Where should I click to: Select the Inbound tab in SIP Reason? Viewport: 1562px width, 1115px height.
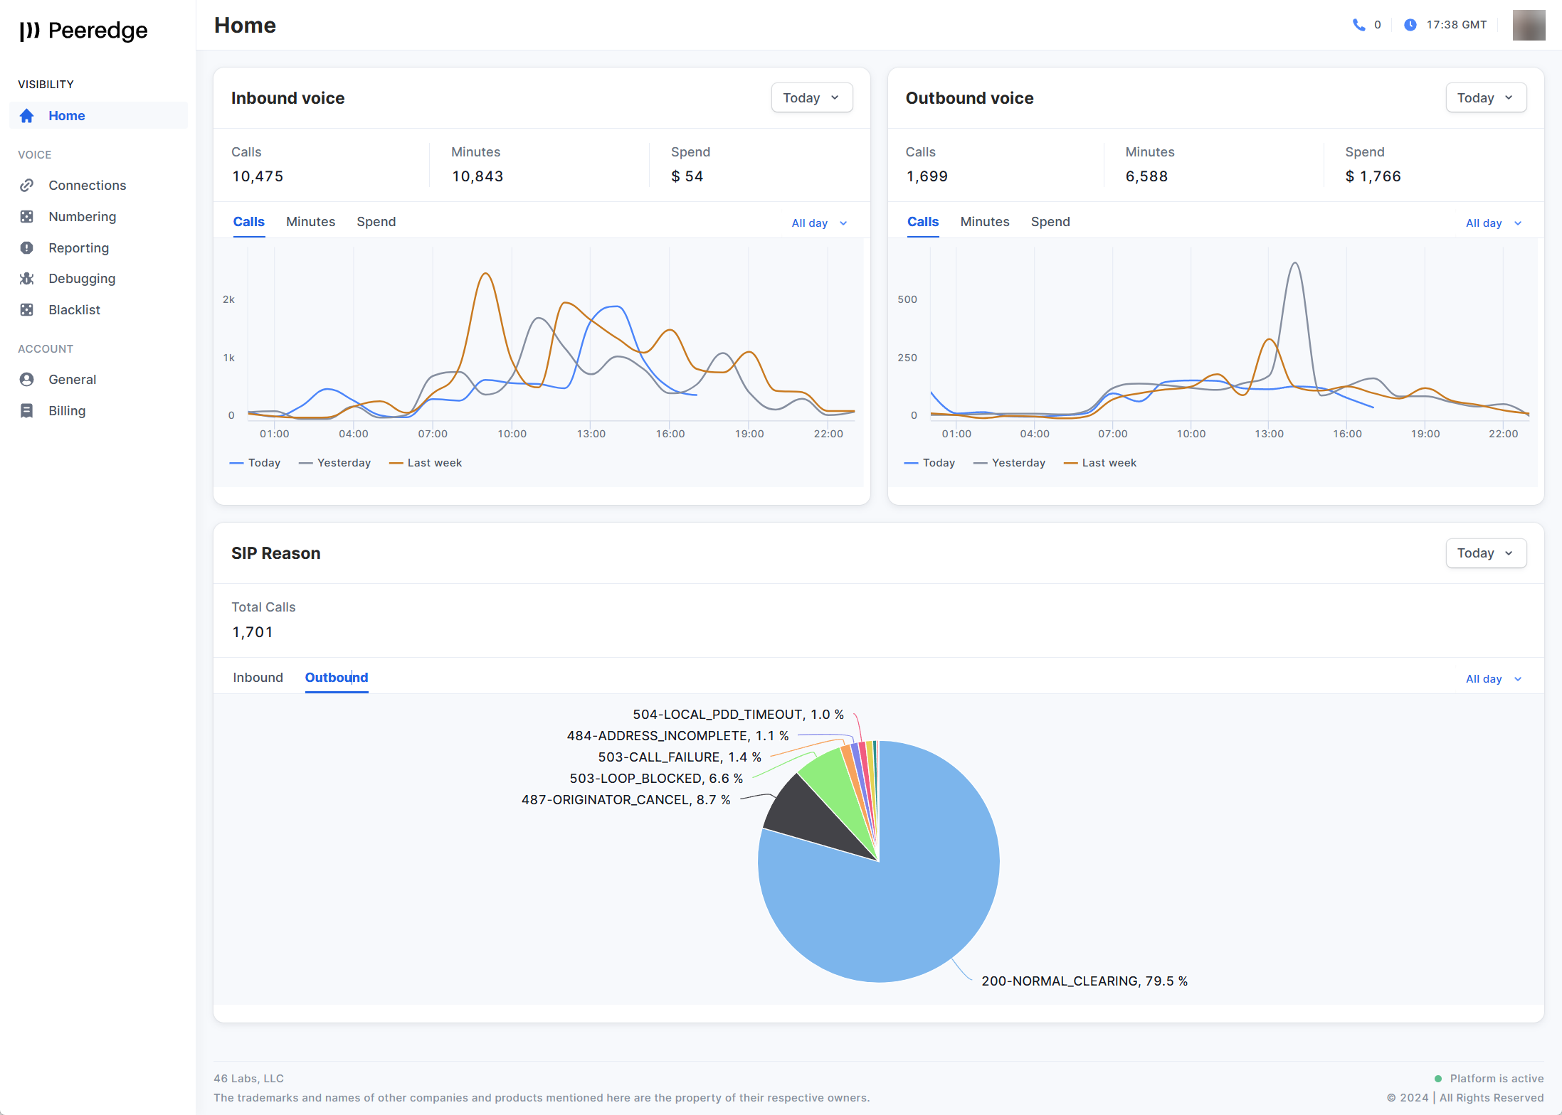pyautogui.click(x=258, y=678)
